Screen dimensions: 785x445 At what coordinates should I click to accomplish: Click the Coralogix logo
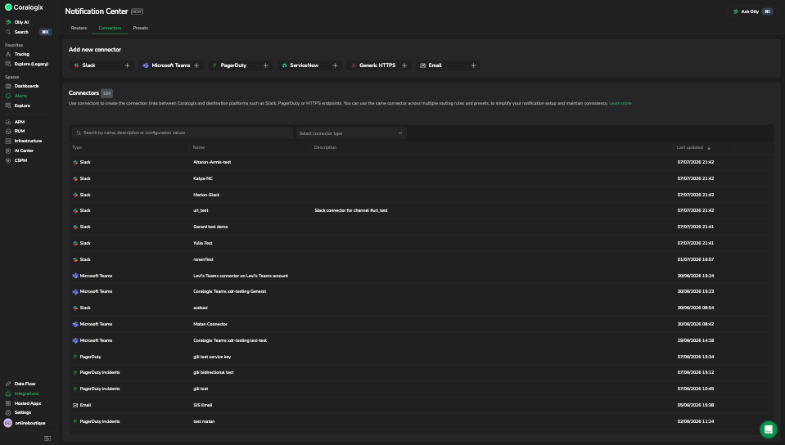(24, 7)
